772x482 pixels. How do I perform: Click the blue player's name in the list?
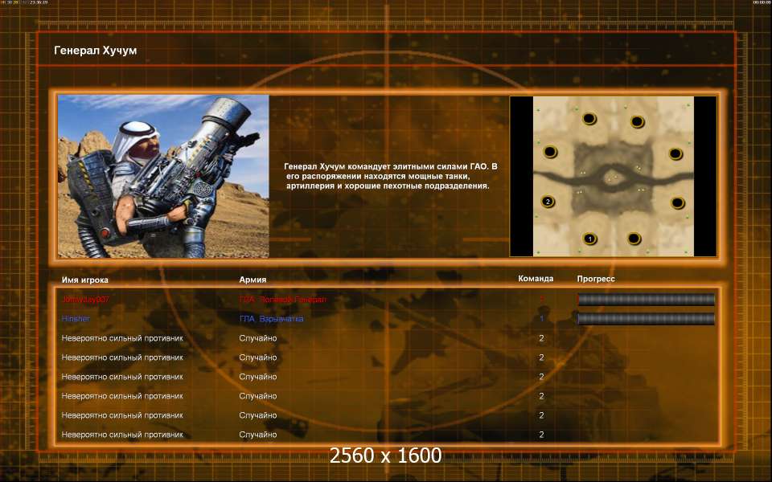click(x=76, y=319)
